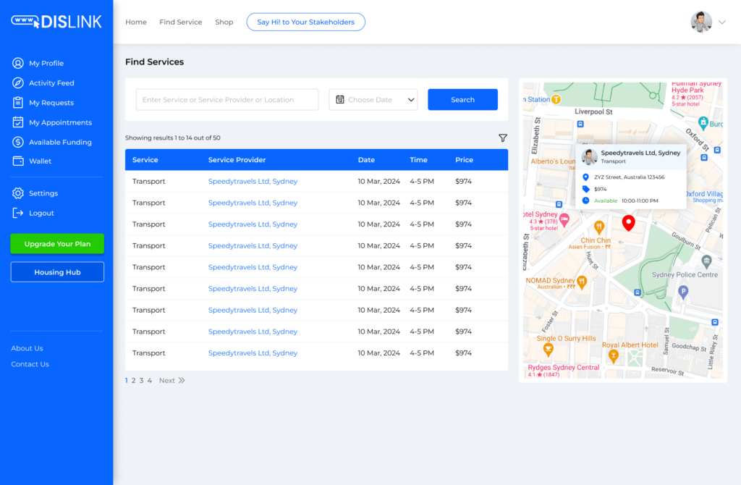Click the Settings gear icon
Screen dimensions: 741x485
click(18, 193)
